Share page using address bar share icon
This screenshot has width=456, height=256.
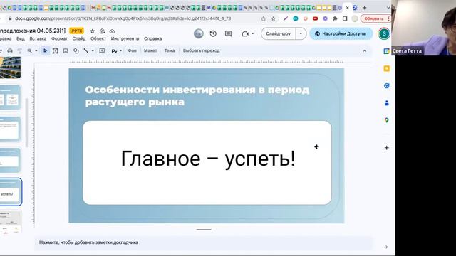point(263,18)
